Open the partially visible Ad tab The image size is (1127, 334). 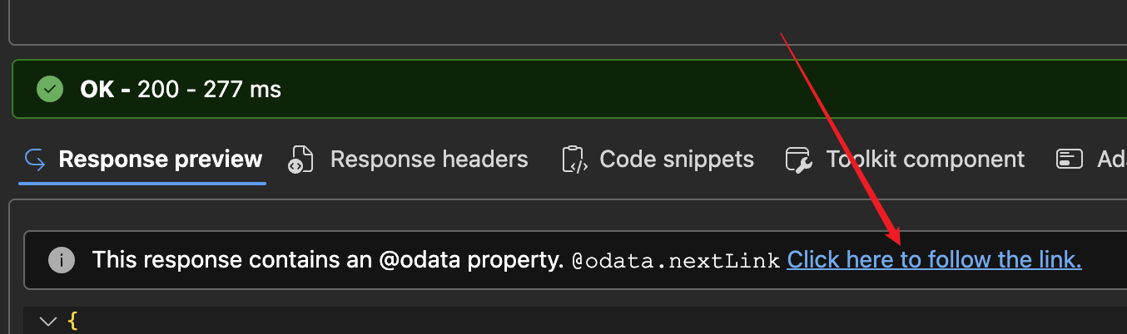pyautogui.click(x=1091, y=160)
